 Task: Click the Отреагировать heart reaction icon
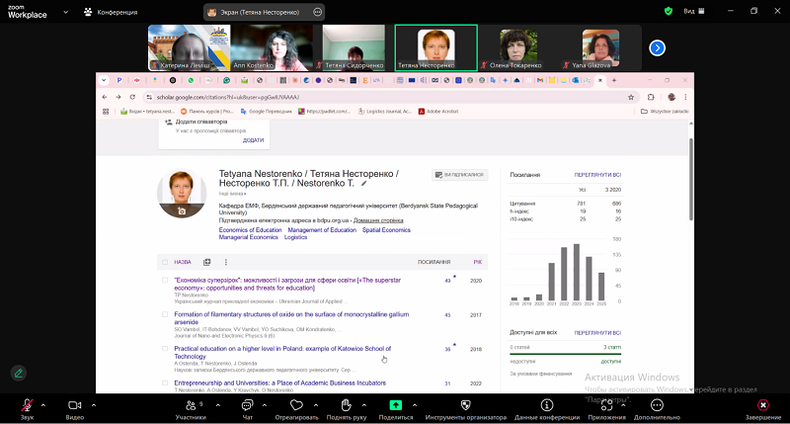click(x=296, y=405)
